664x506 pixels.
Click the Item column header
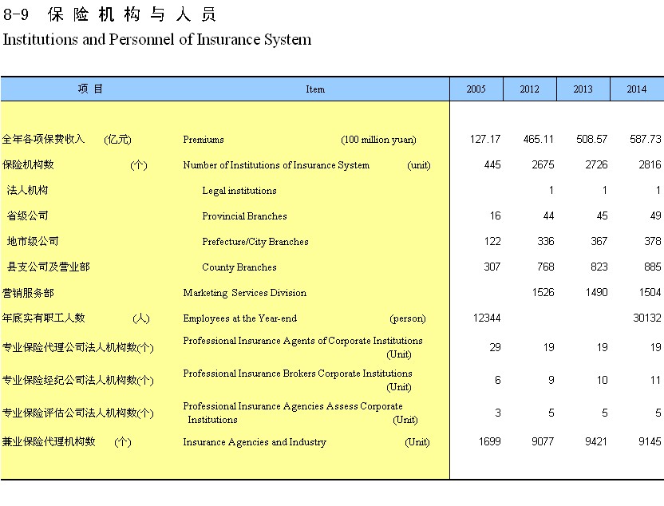click(x=315, y=89)
